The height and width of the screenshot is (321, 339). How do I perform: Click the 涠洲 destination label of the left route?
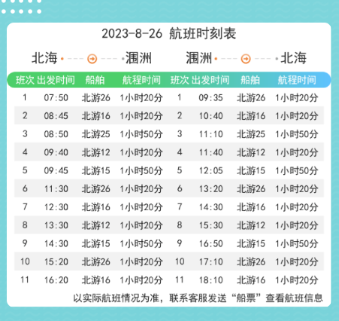138,58
